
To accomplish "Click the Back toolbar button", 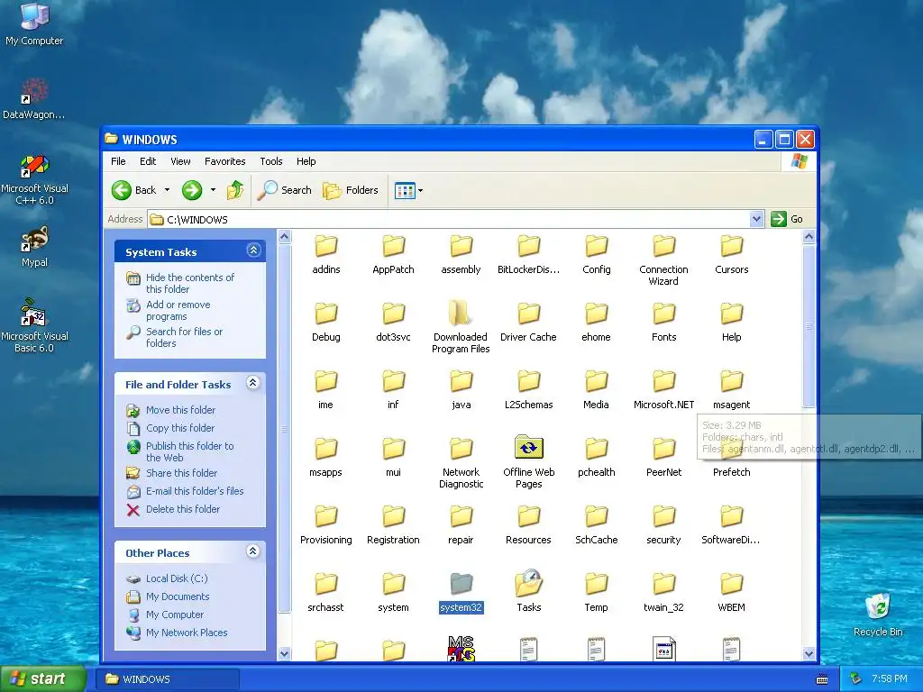I will (134, 190).
